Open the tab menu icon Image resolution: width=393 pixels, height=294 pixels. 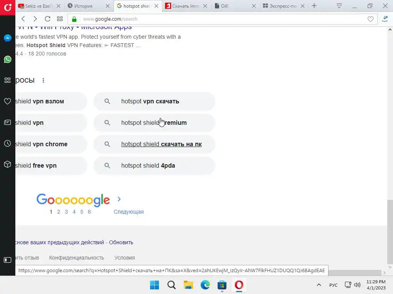(339, 6)
